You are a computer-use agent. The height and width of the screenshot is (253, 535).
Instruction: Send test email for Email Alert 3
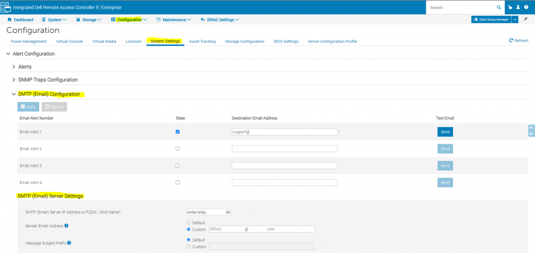(445, 166)
